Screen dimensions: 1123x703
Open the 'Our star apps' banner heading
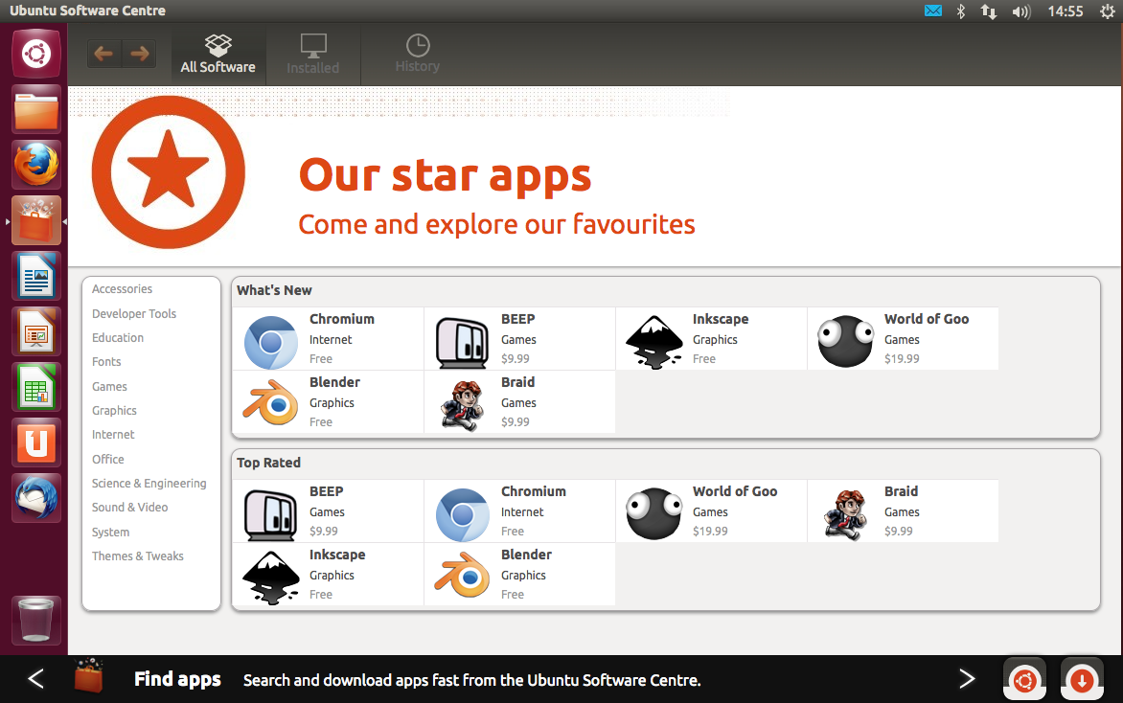coord(445,175)
